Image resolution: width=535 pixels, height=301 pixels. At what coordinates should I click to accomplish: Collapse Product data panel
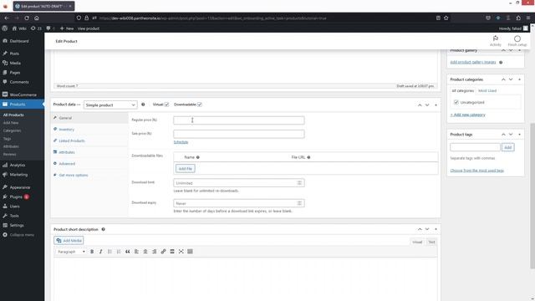(x=436, y=105)
